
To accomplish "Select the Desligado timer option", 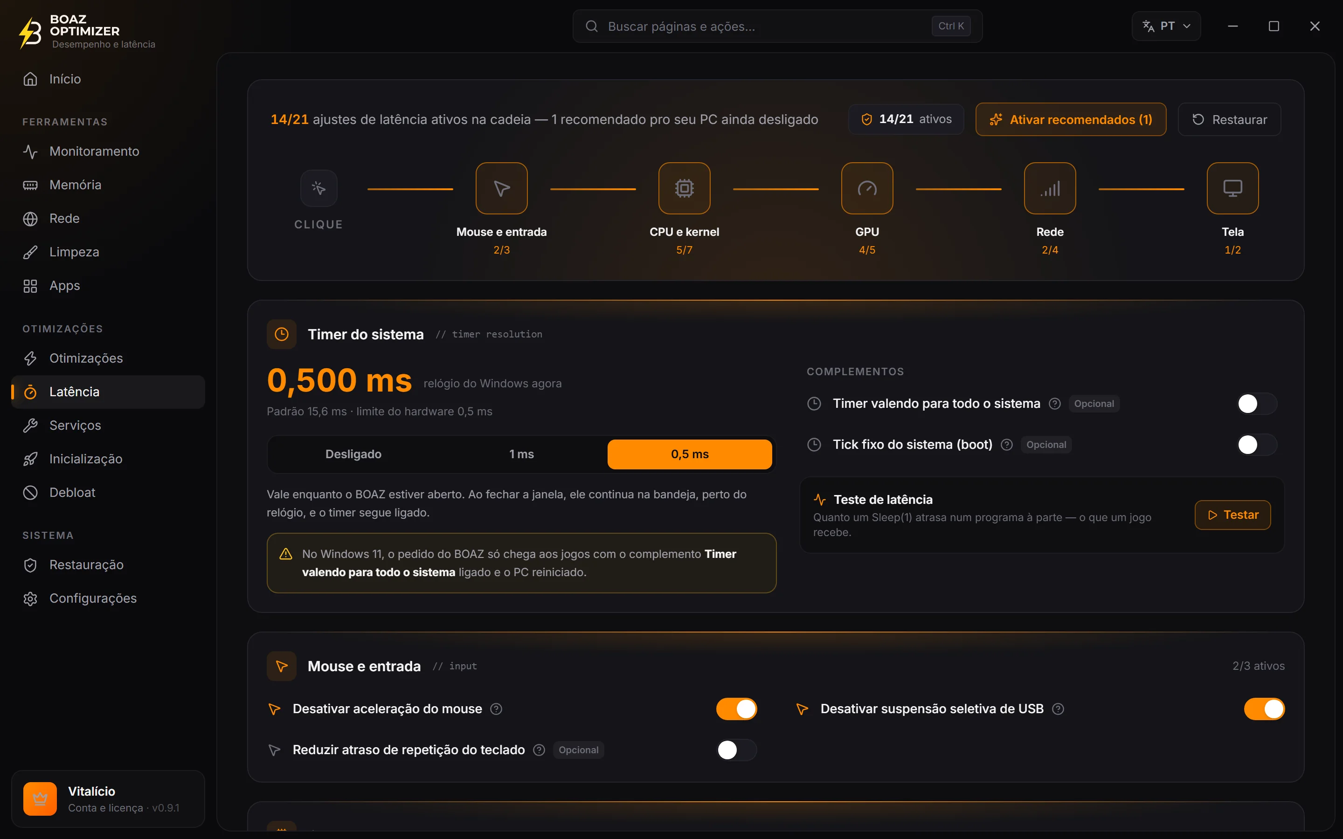I will tap(353, 454).
